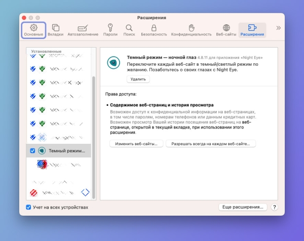Open the Основные settings pane
This screenshot has height=241, width=304.
pos(33,30)
